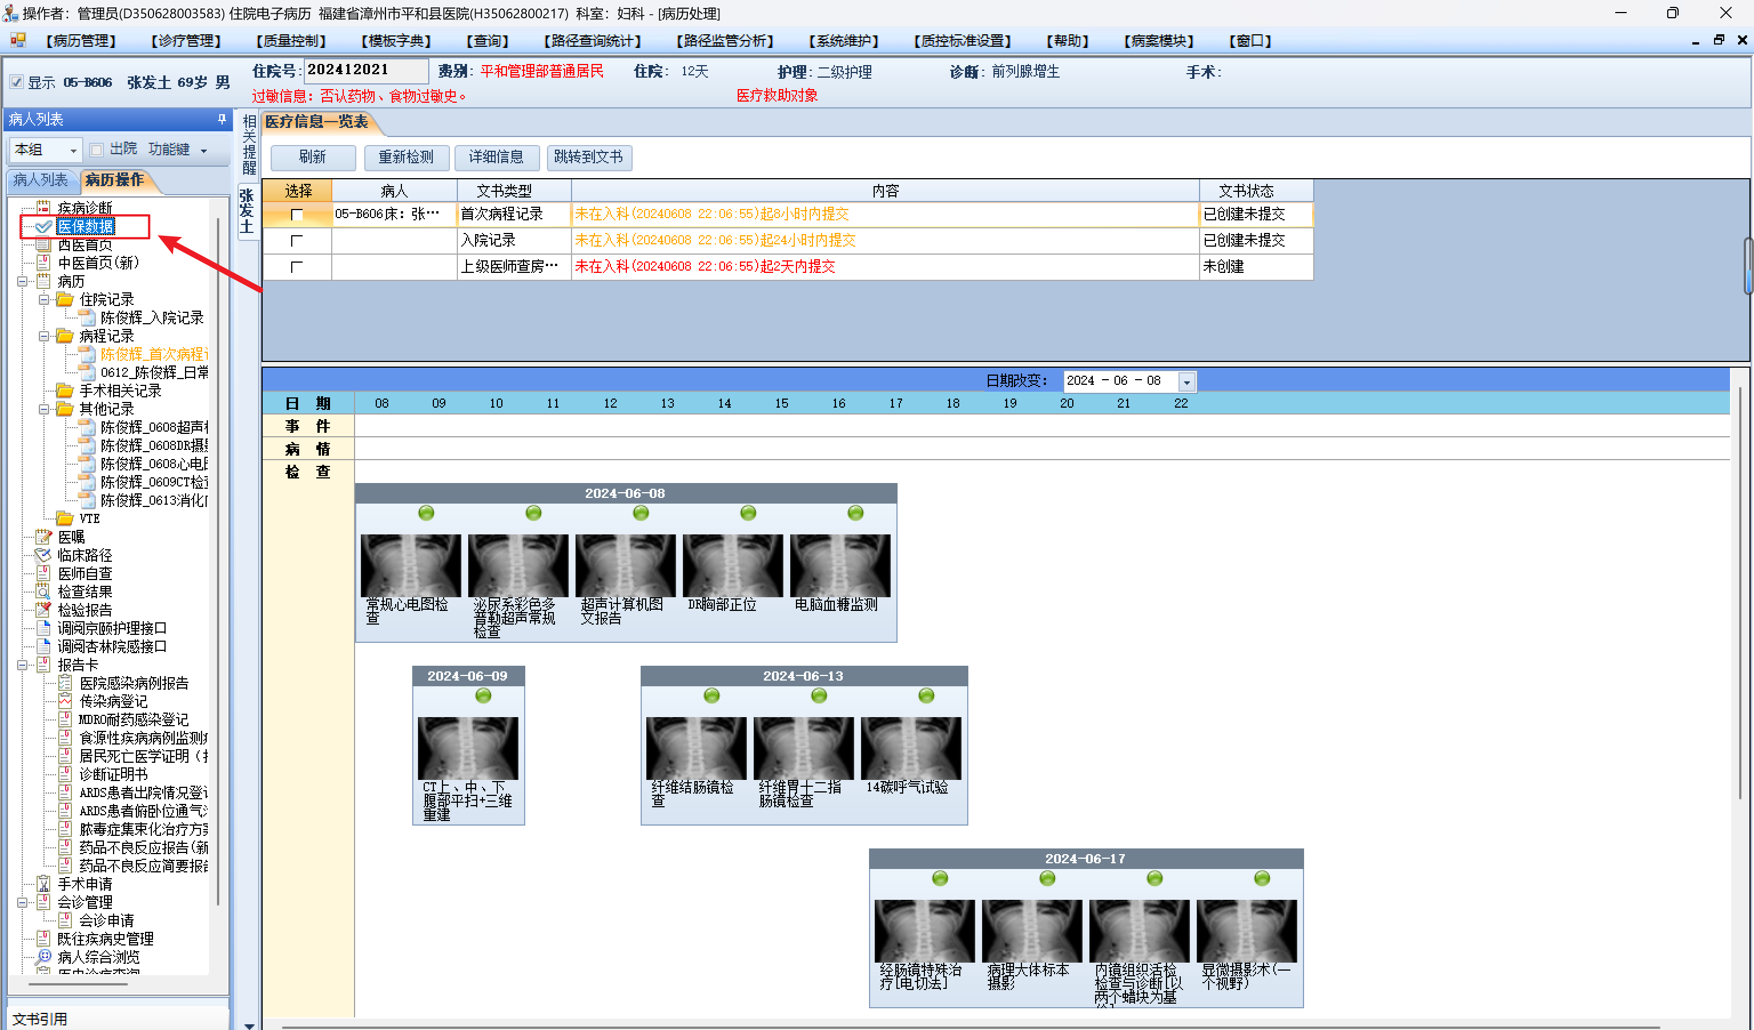1754x1030 pixels.
Task: Check the 出院 checkbox
Action: [96, 150]
